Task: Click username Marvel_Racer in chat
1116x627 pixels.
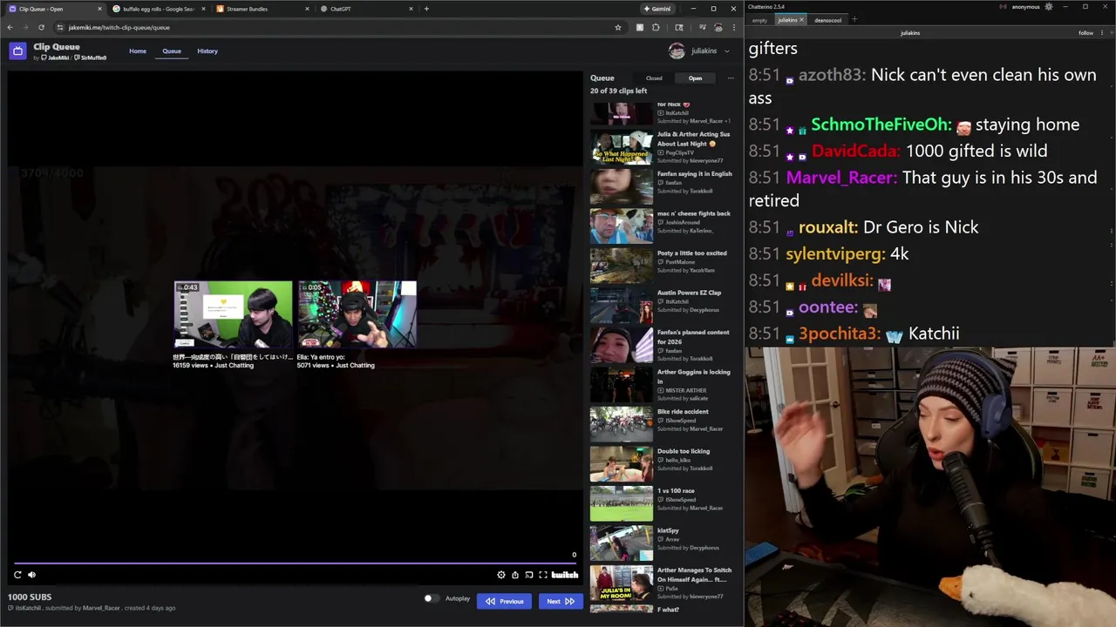Action: [841, 178]
